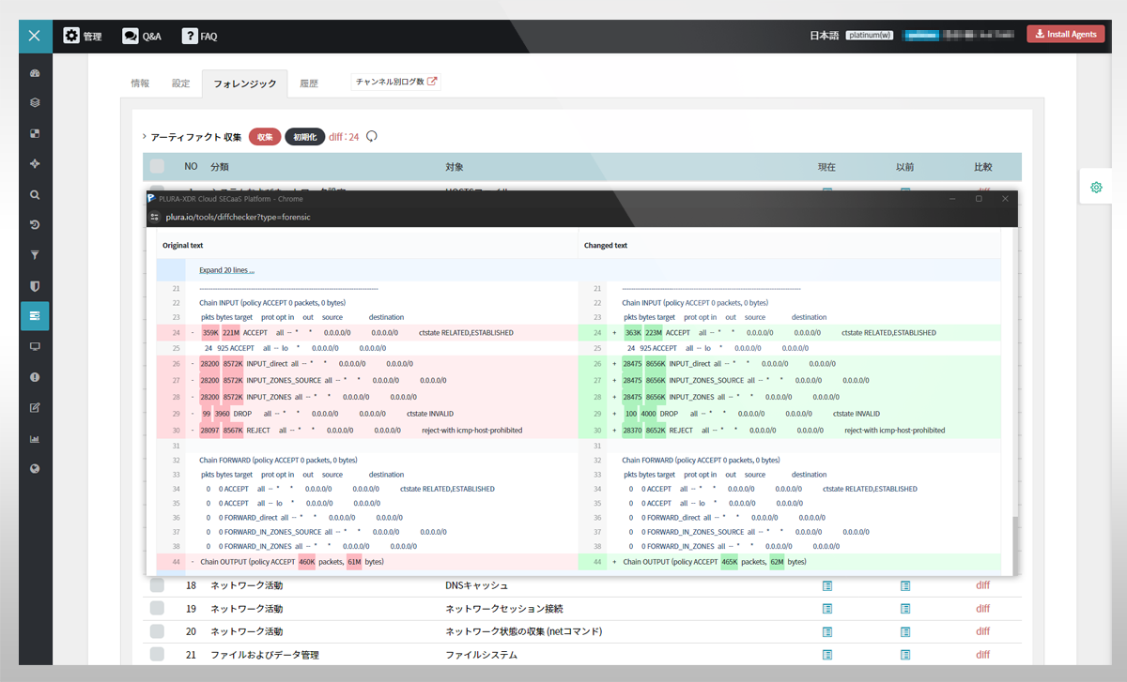The width and height of the screenshot is (1127, 682).
Task: Check the box for row 18 DNSキャッシュ
Action: coord(157,585)
